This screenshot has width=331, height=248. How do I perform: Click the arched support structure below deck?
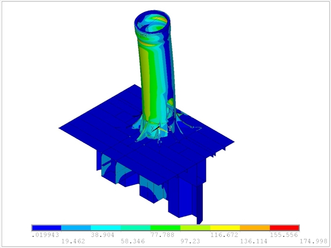point(150,195)
